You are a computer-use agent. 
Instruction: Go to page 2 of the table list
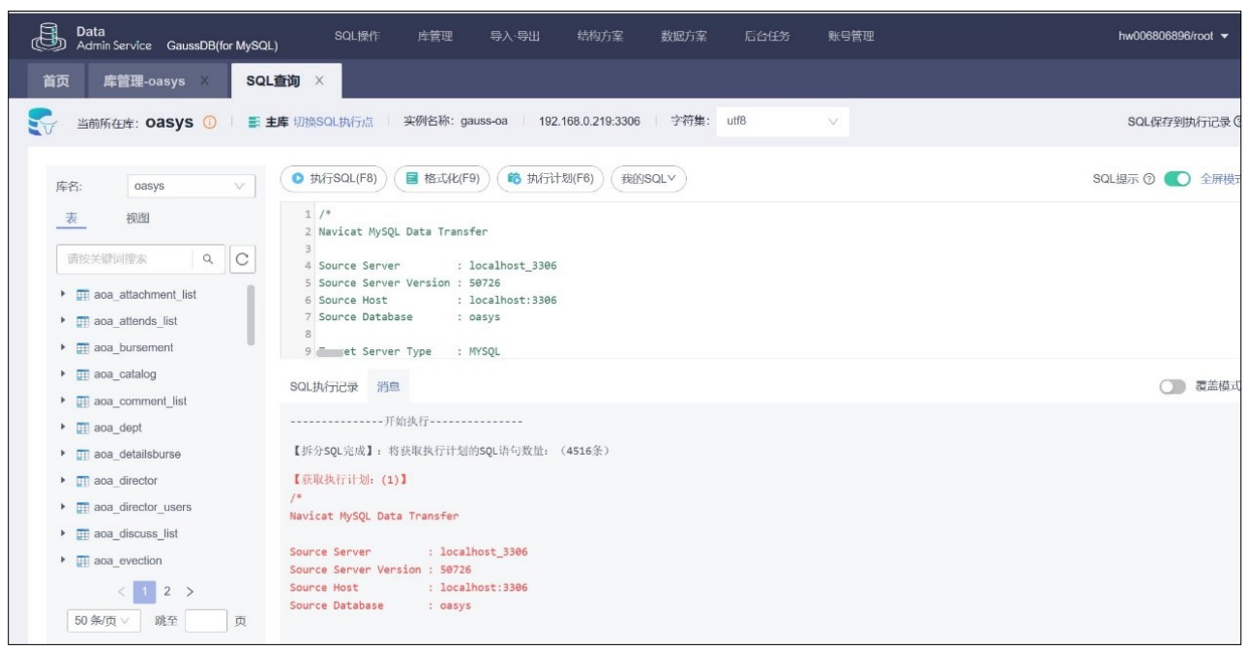[166, 591]
